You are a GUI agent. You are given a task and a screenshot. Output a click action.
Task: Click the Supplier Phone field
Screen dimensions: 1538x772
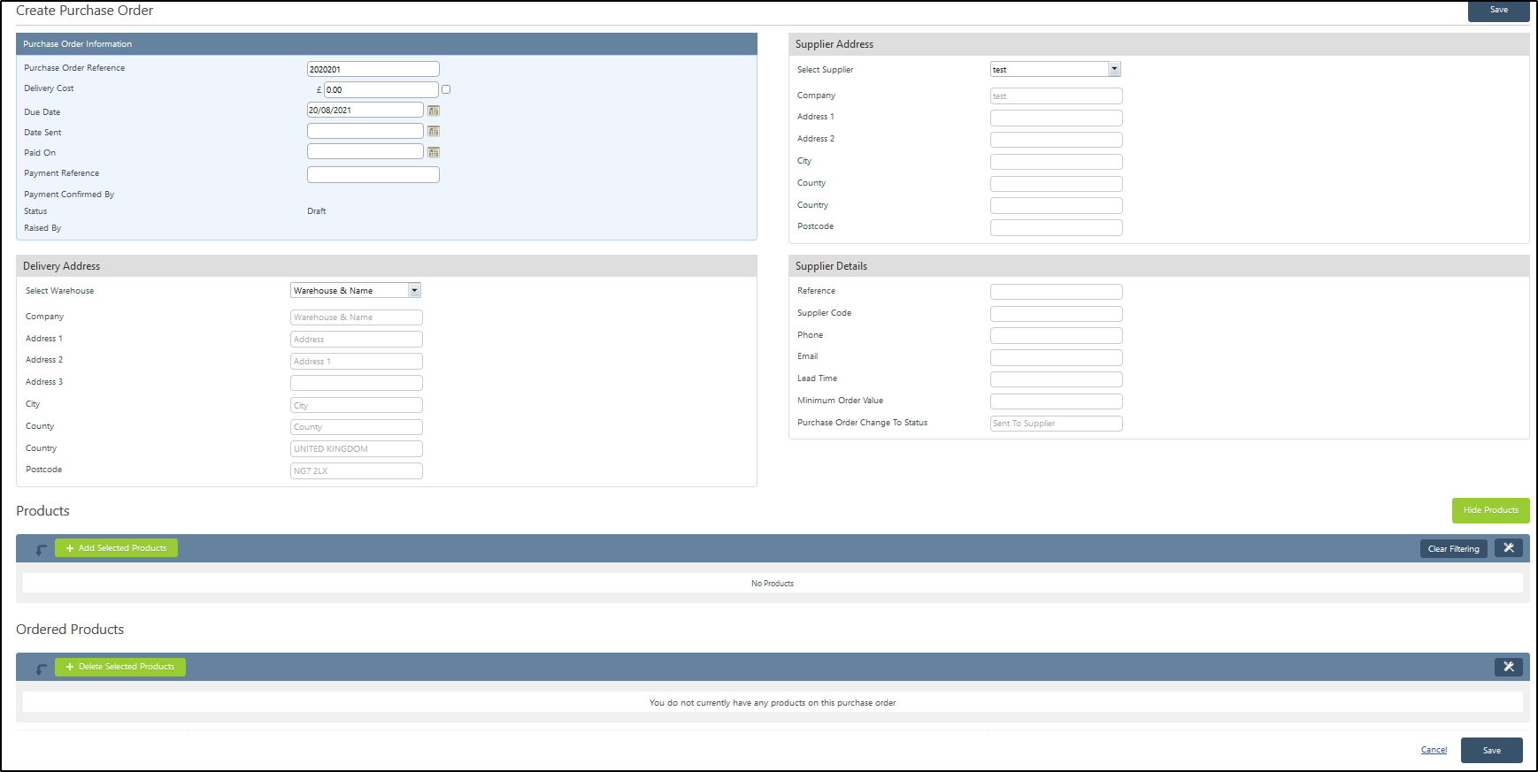pyautogui.click(x=1057, y=336)
